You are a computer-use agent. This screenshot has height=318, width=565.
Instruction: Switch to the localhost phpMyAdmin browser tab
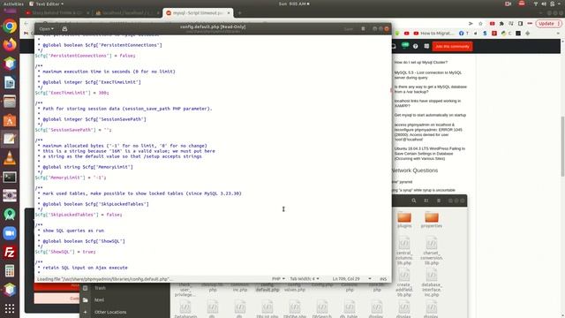(x=126, y=12)
